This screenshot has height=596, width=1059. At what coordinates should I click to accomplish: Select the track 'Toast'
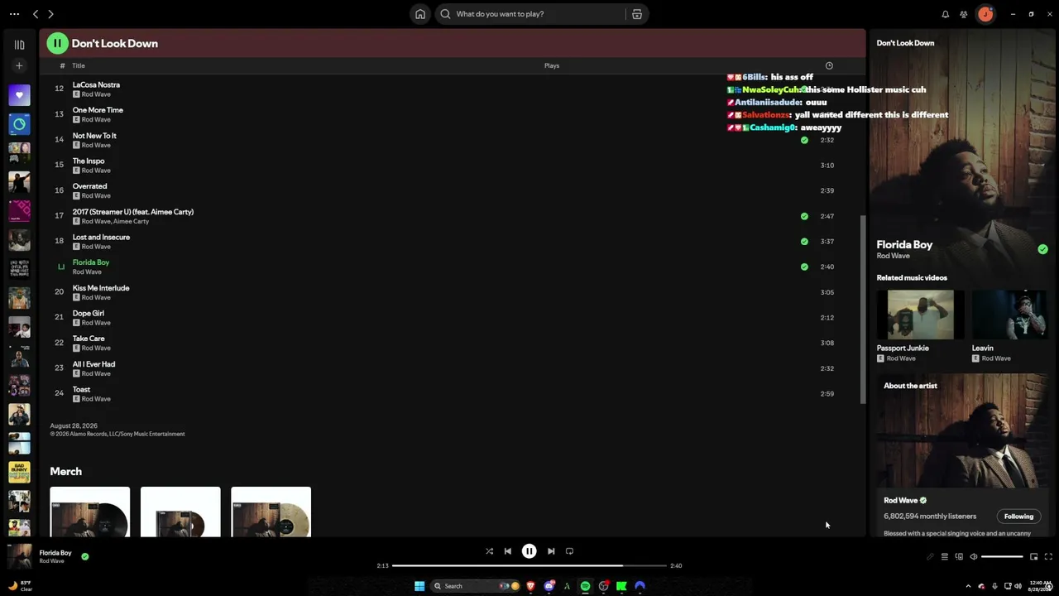point(81,389)
